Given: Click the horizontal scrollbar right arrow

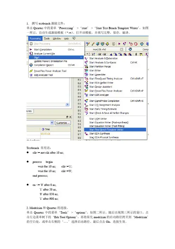Looking at the screenshot, I should point(67,104).
